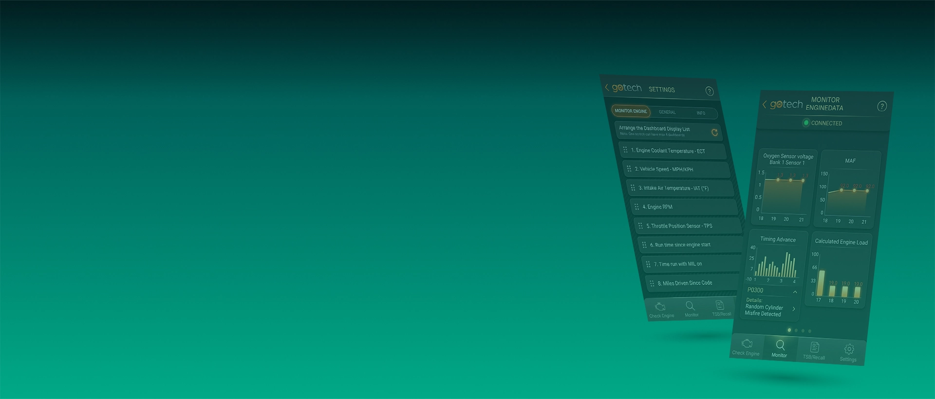The image size is (935, 399).
Task: Tap the help icon on Settings screen
Action: coord(709,91)
